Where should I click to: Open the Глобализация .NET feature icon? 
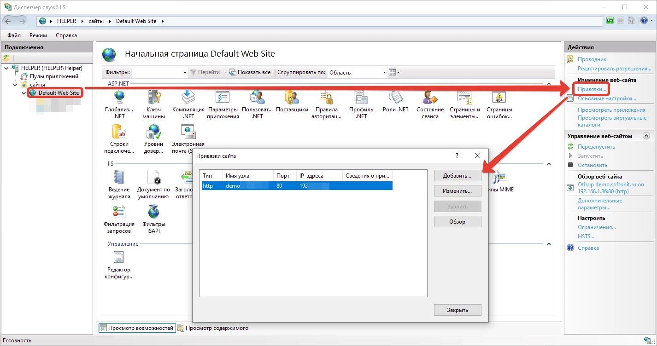pyautogui.click(x=119, y=98)
